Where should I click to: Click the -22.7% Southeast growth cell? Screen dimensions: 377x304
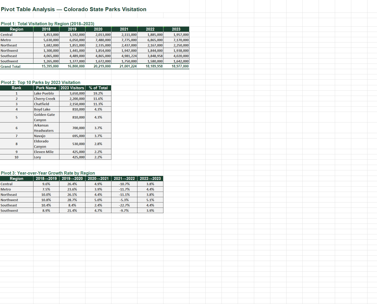point(124,205)
